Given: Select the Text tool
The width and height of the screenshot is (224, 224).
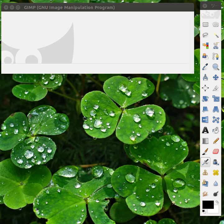Looking at the screenshot, I should coord(205,130).
